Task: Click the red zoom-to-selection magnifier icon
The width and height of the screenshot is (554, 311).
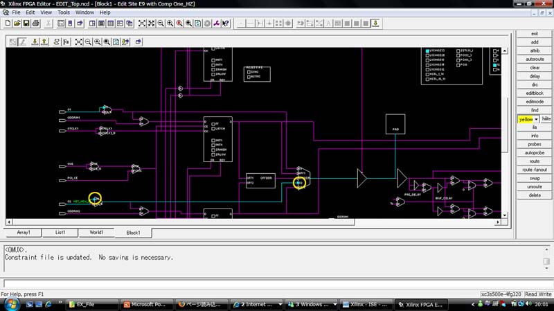Action: tap(179, 24)
